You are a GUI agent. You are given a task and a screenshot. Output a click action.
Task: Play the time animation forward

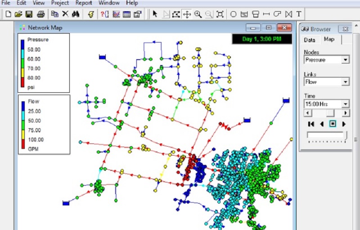[344, 124]
